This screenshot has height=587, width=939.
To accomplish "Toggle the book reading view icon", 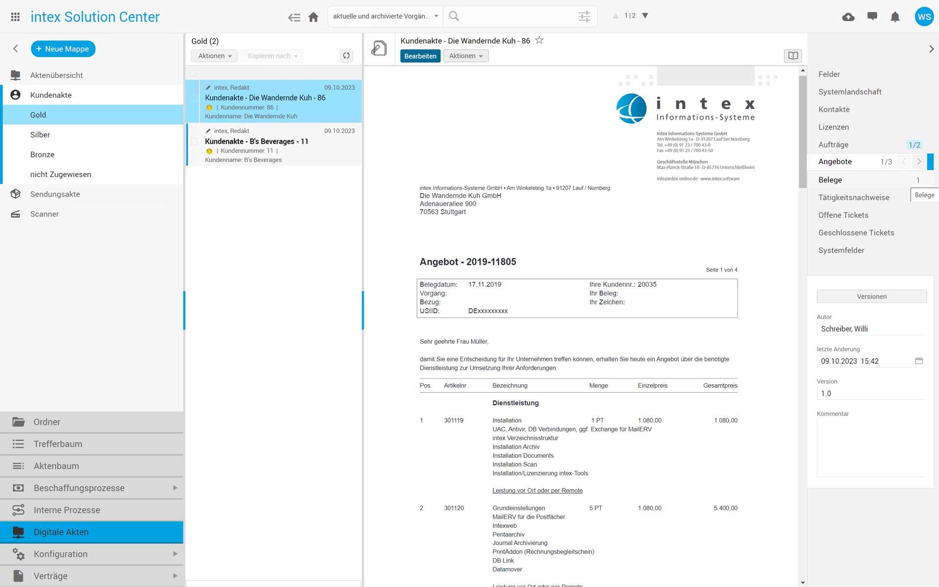I will (x=793, y=56).
